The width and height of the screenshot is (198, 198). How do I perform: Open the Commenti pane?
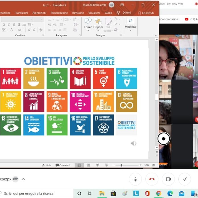coord(63,165)
